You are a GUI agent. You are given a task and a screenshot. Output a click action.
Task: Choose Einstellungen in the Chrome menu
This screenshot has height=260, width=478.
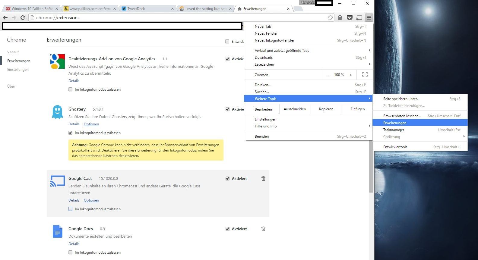308,119
